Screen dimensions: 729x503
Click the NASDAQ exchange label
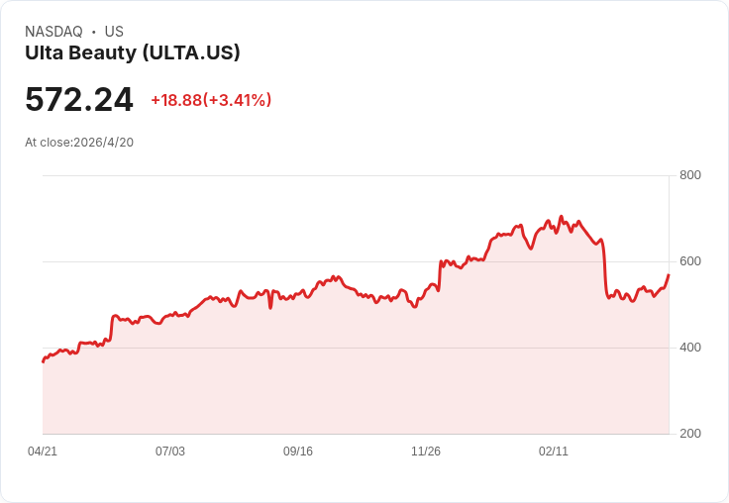(x=53, y=32)
